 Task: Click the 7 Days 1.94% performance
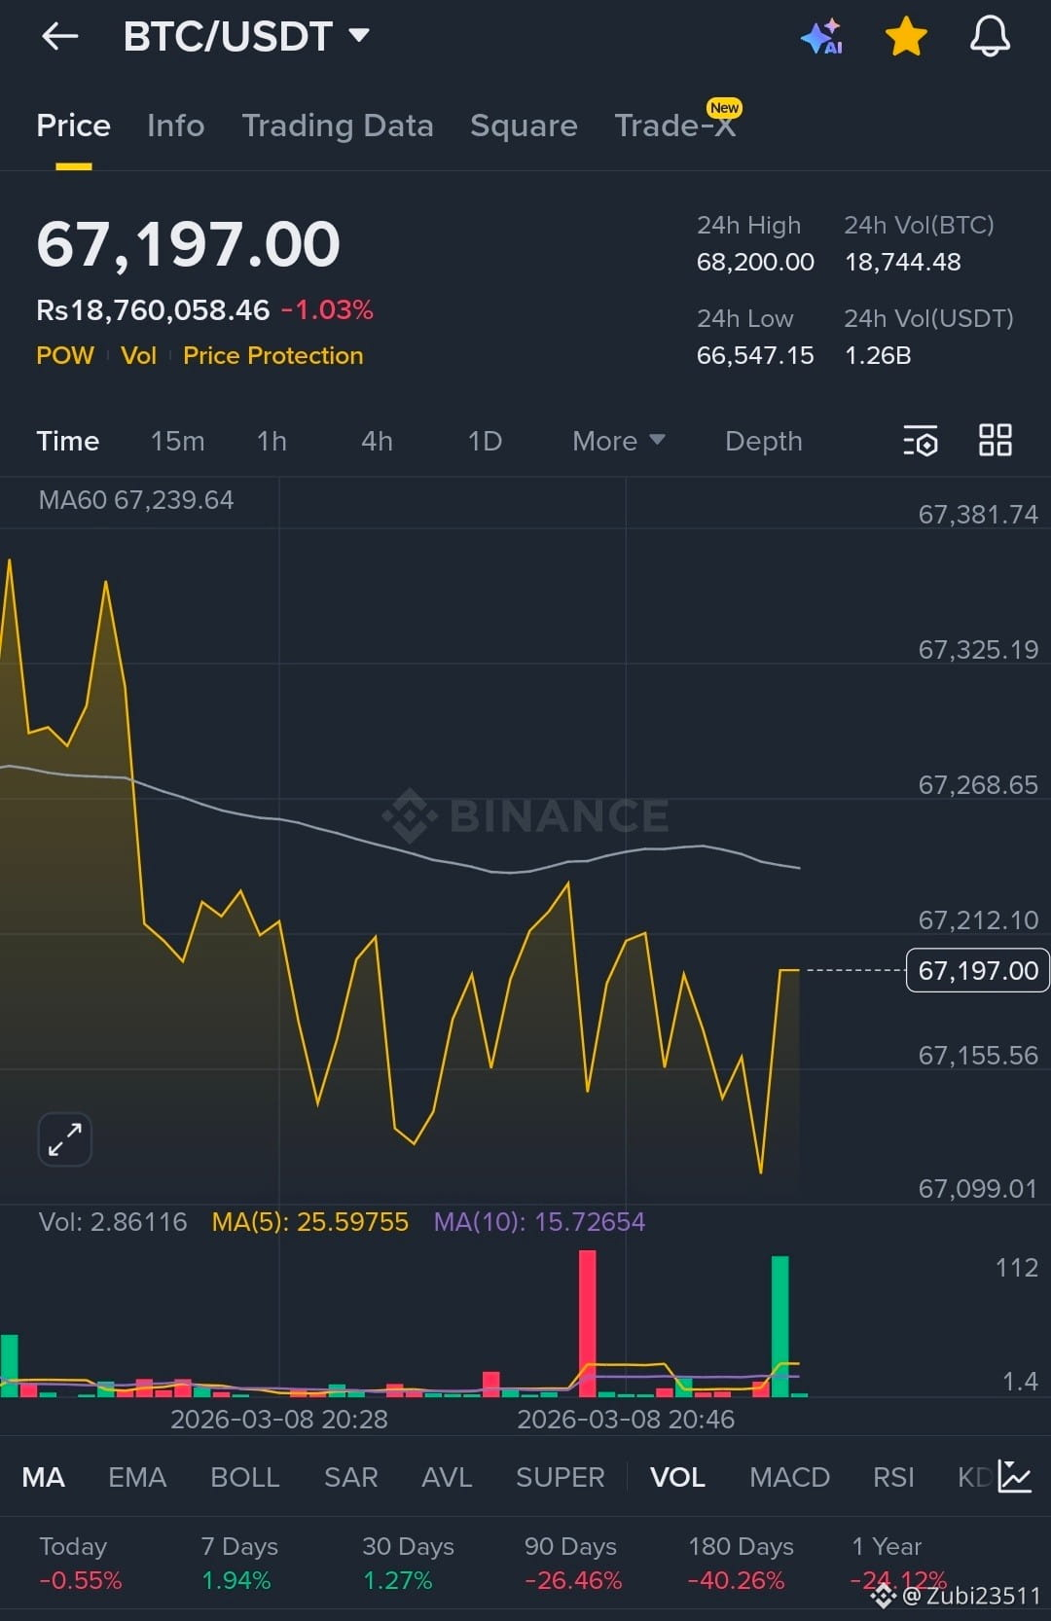click(x=239, y=1563)
